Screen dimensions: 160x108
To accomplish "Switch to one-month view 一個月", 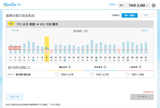I will [129, 15].
